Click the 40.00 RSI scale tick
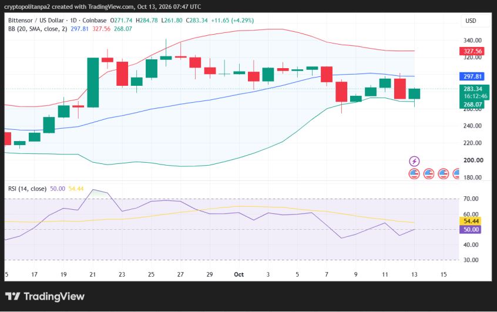This screenshot has width=497, height=312. 471,245
